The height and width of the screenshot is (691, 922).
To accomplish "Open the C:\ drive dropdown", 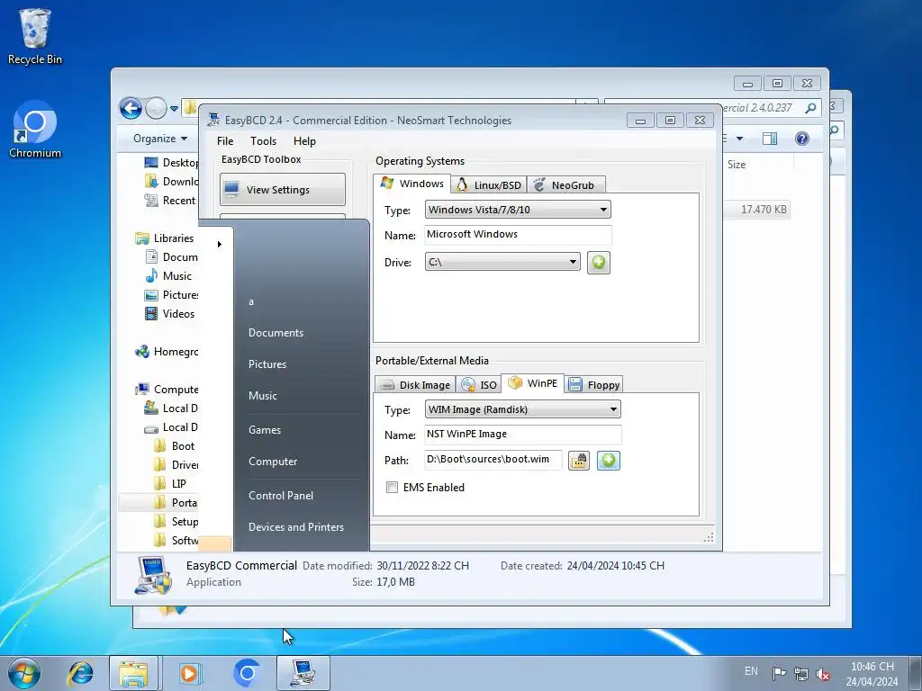I will coord(502,262).
